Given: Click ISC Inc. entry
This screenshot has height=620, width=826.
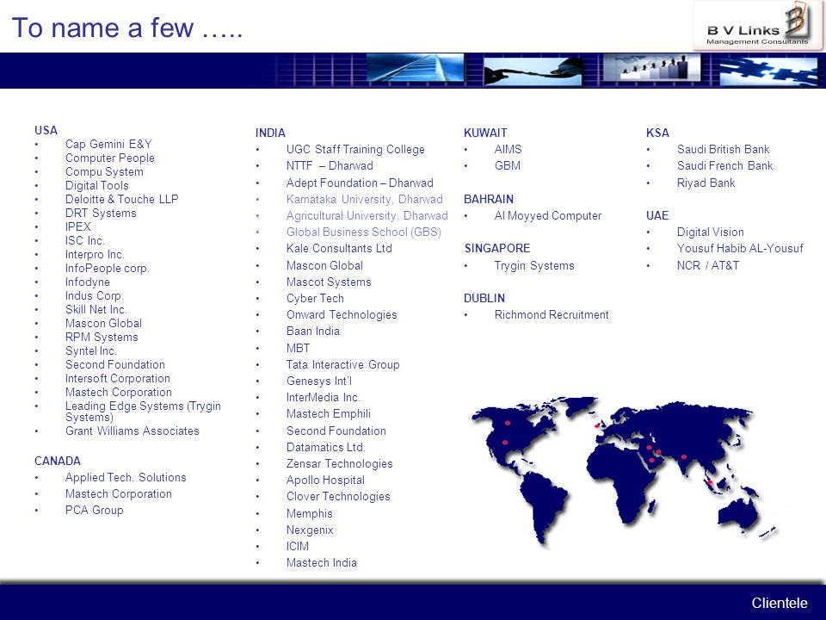Looking at the screenshot, I should point(85,240).
